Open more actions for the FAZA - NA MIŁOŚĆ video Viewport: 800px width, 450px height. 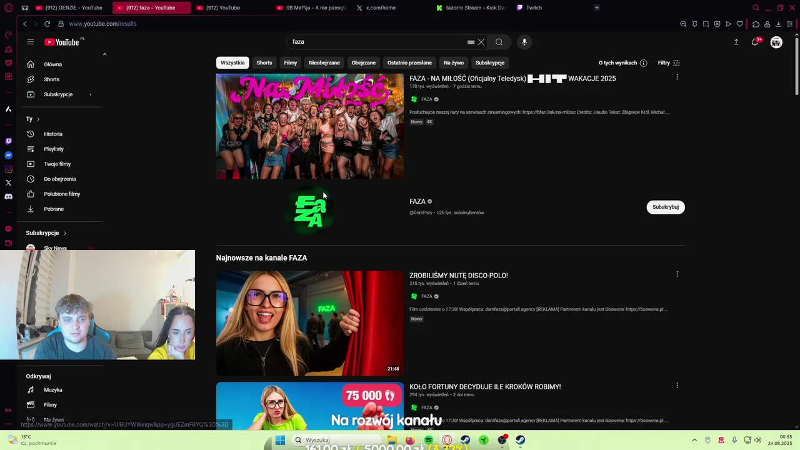(x=677, y=77)
